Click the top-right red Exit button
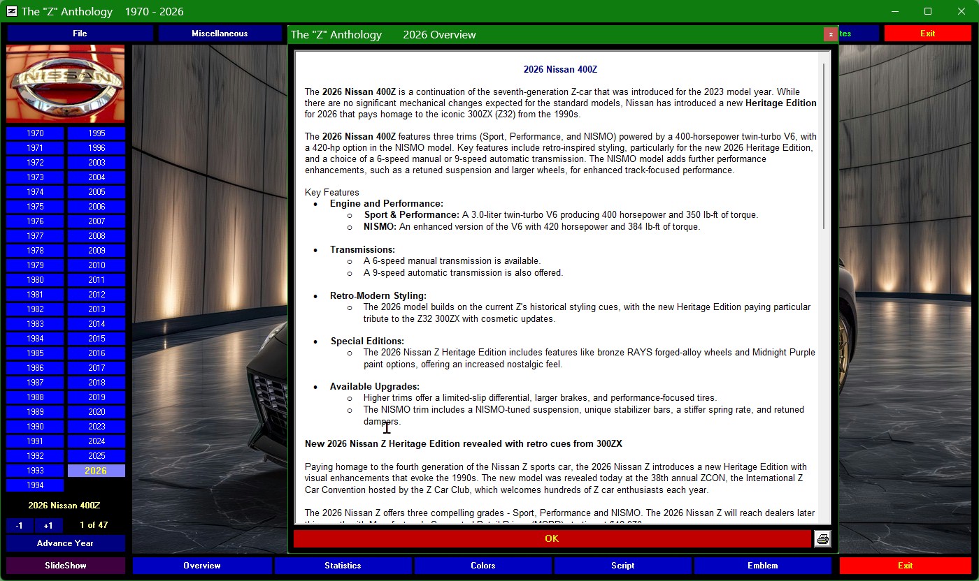Screen dimensions: 979x581 click(927, 34)
